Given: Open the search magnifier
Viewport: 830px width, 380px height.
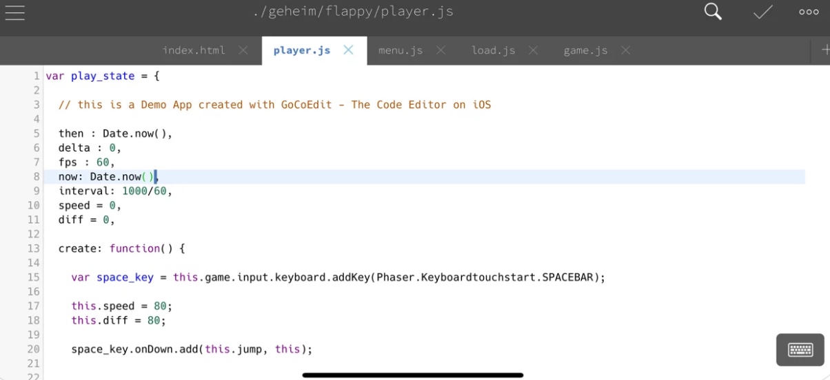Looking at the screenshot, I should tap(713, 12).
